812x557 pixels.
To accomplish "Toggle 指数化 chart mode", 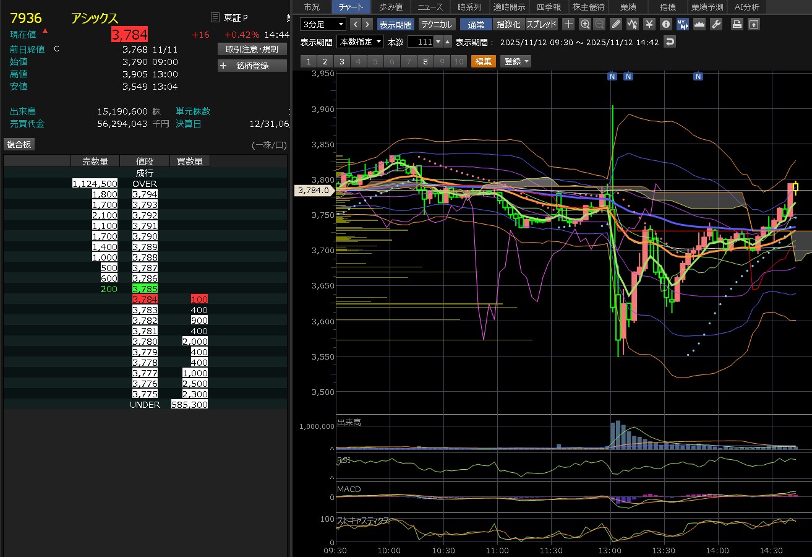I will [508, 24].
